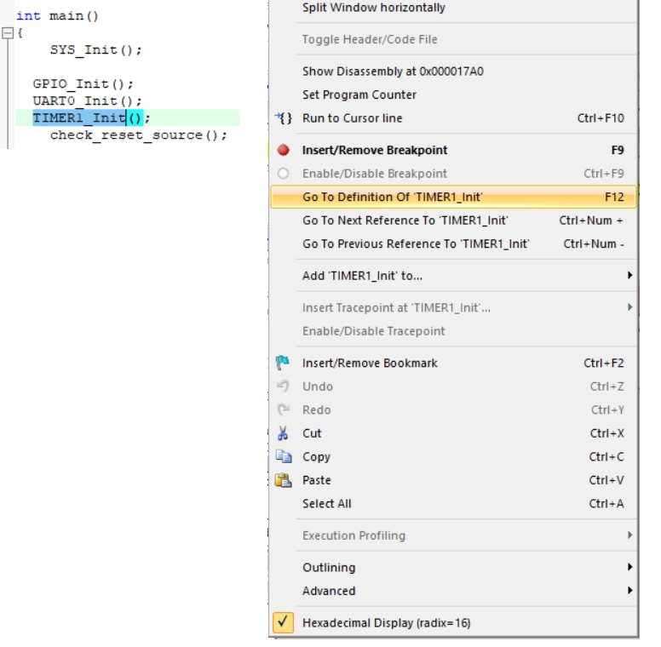Choose Insert/Remove Bookmark entry
This screenshot has width=661, height=647.
[x=453, y=363]
